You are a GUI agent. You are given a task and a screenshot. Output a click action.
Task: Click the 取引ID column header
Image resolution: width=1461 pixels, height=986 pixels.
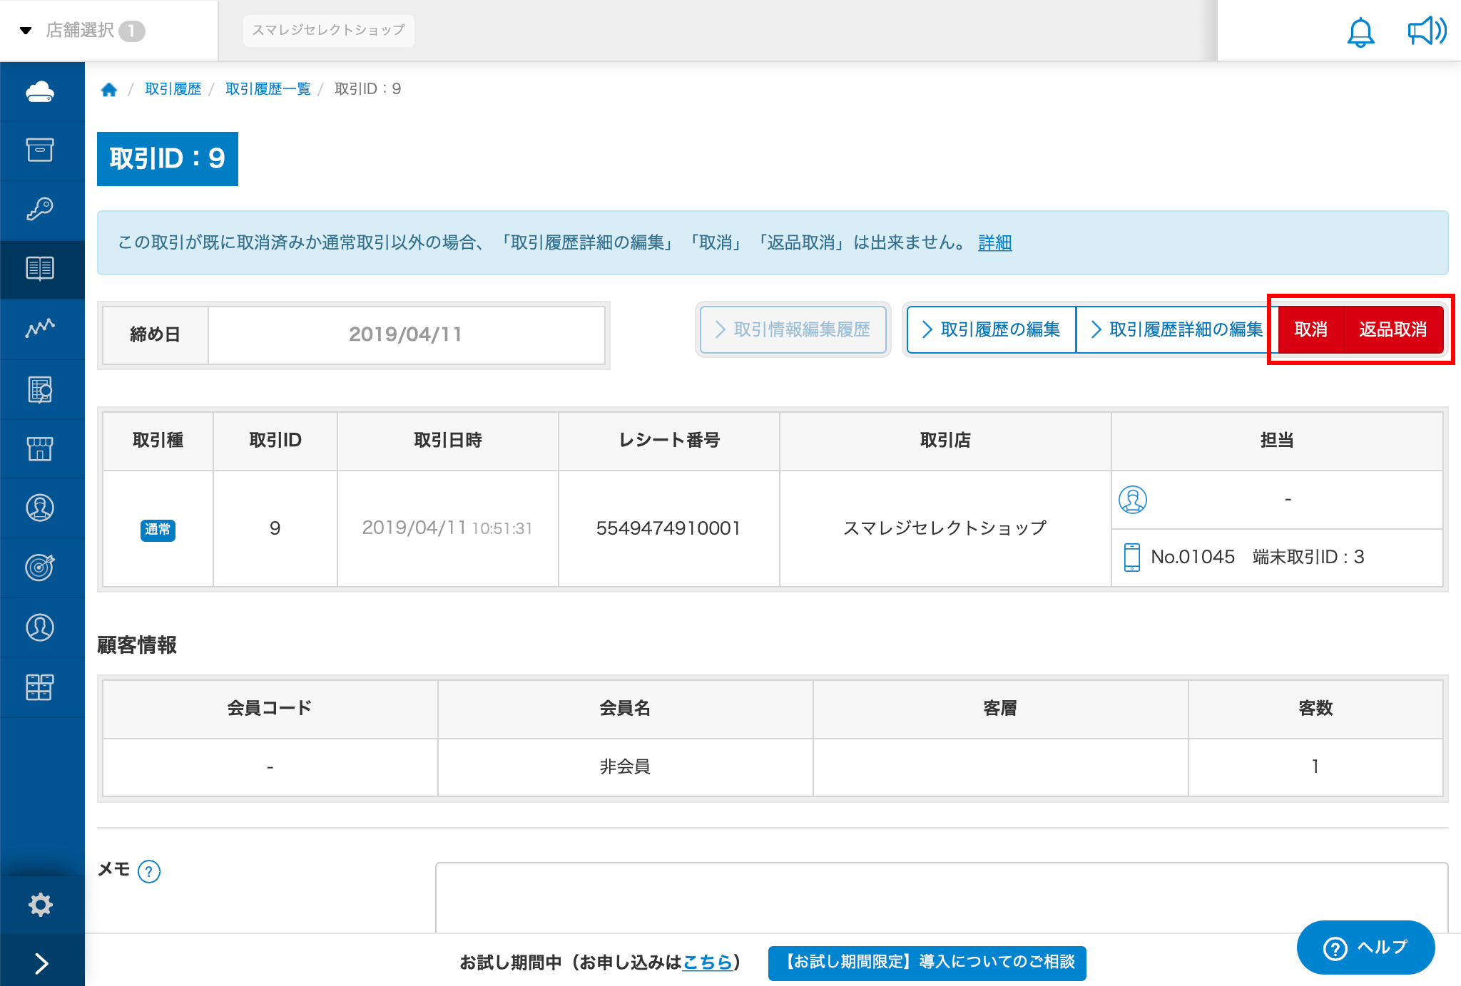pyautogui.click(x=275, y=441)
